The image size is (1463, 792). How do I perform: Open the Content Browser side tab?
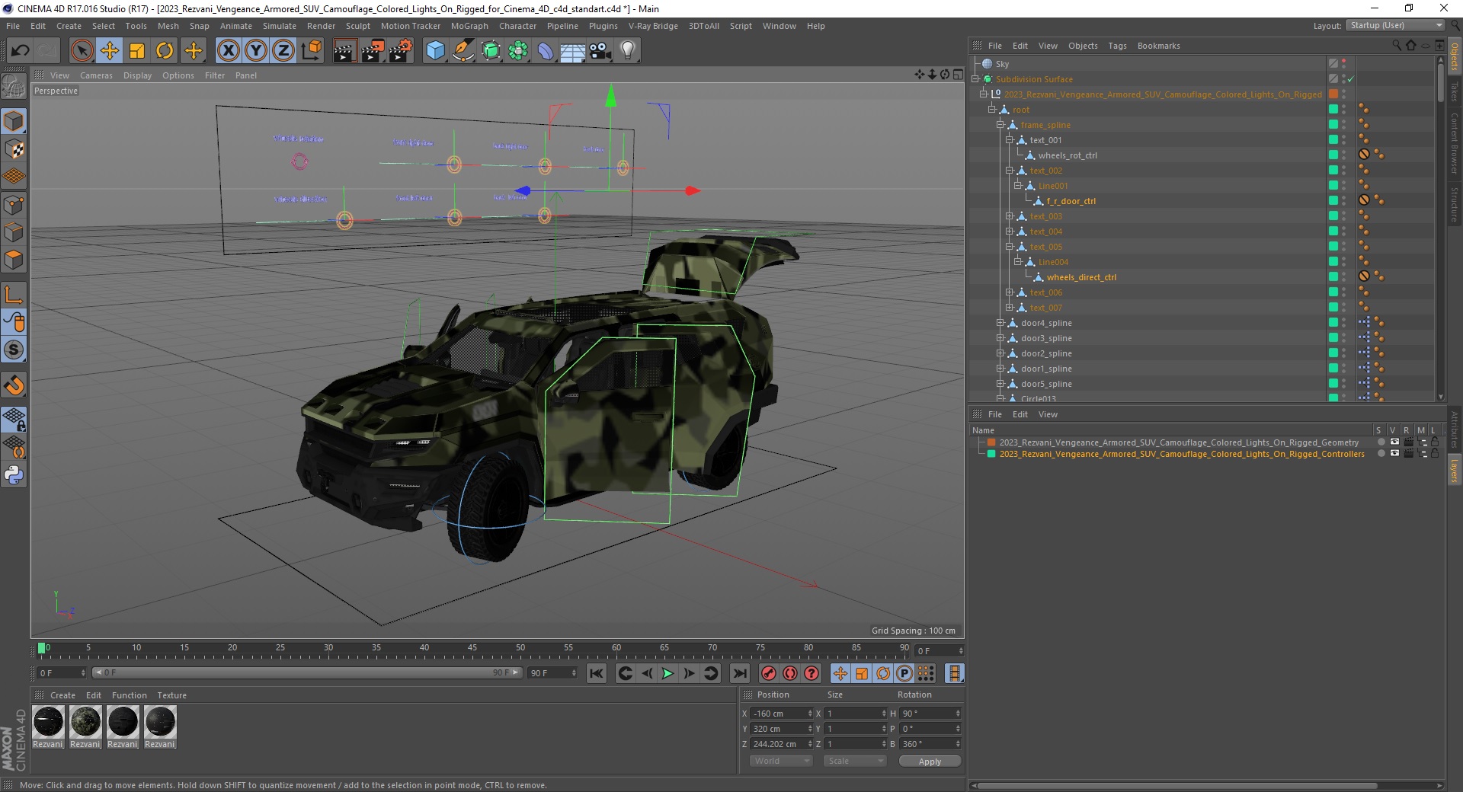(1455, 143)
